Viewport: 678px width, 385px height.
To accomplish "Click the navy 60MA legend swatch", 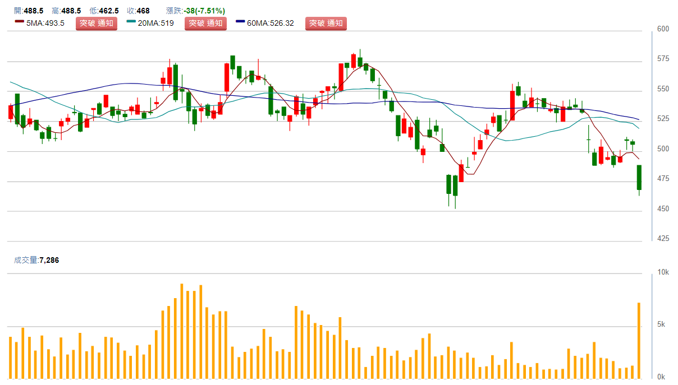I will click(240, 22).
